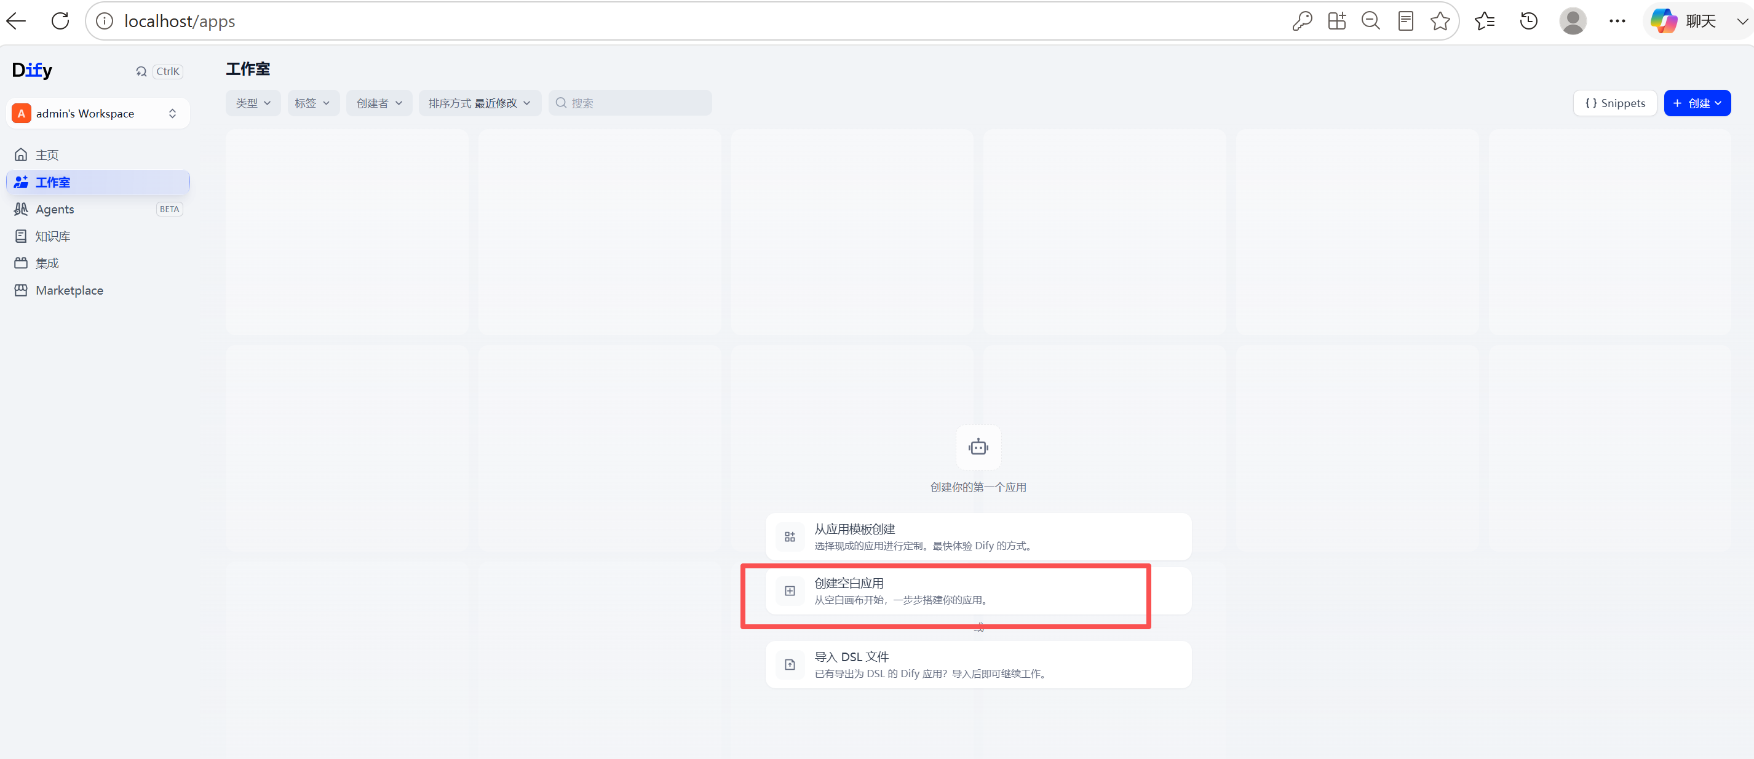Click the 工作室 page heading
1754x759 pixels.
[x=248, y=69]
